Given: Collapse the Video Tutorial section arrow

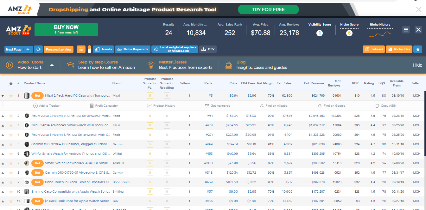Looking at the screenshot, I should click(52, 65).
